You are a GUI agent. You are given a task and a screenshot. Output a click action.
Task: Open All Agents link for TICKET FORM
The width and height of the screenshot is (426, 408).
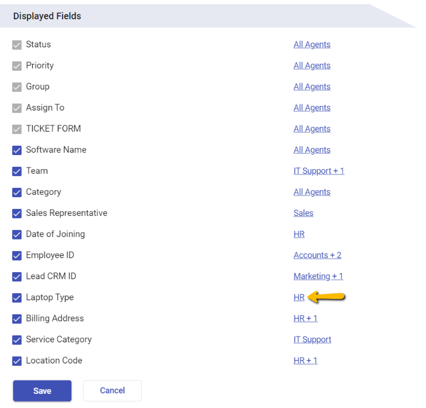[312, 129]
